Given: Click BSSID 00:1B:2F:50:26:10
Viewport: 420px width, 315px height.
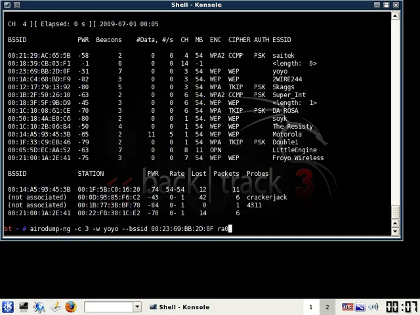Looking at the screenshot, I should [x=39, y=94].
